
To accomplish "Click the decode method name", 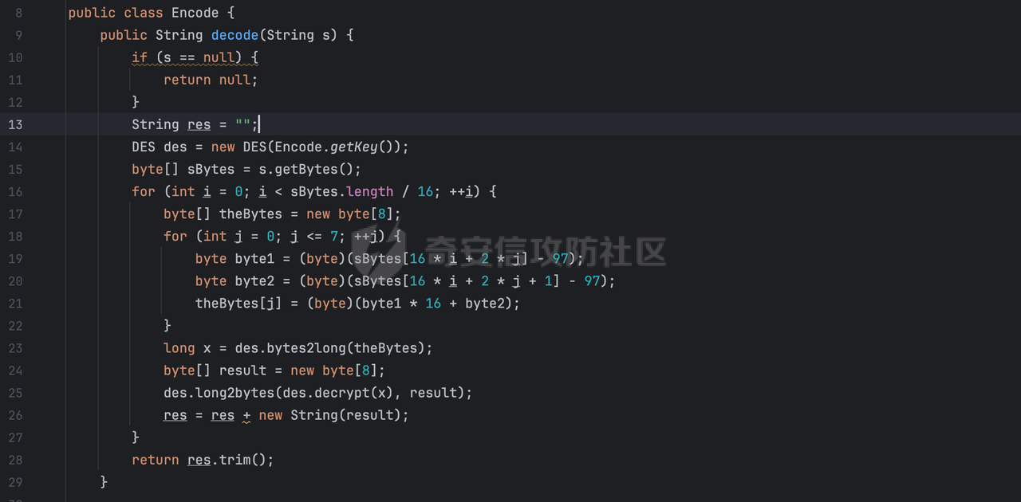I will click(235, 35).
